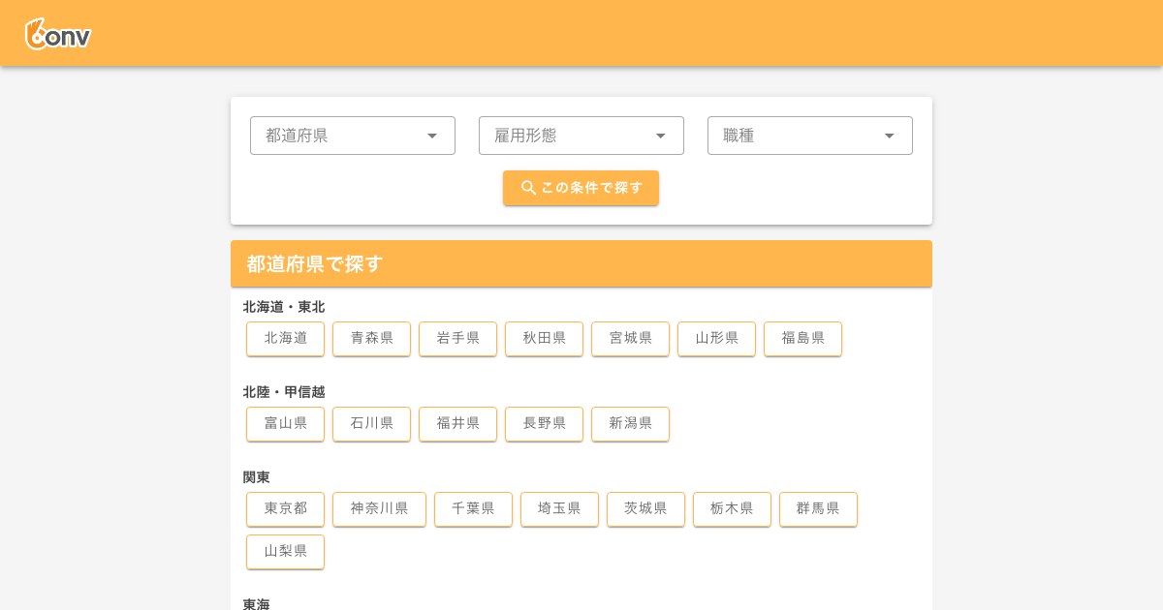Image resolution: width=1163 pixels, height=610 pixels.
Task: Select 福島県 prefecture
Action: point(803,339)
